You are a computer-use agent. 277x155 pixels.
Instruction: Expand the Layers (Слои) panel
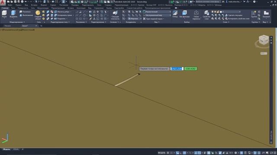point(226,22)
